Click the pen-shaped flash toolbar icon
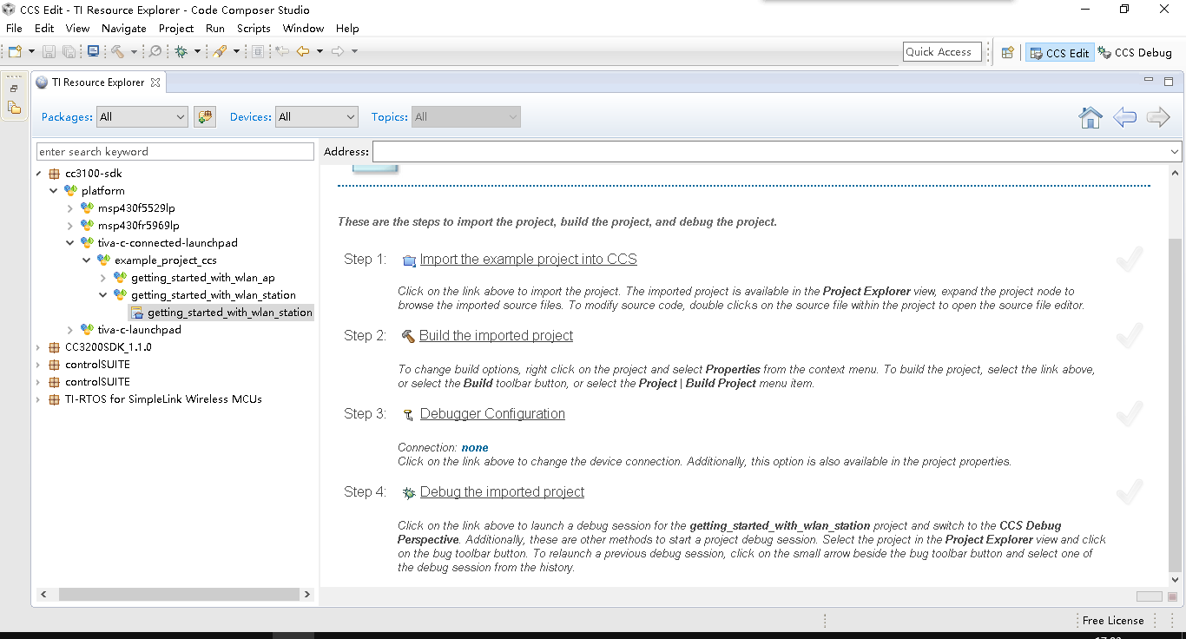Screen dimensions: 1186x639 [220, 52]
